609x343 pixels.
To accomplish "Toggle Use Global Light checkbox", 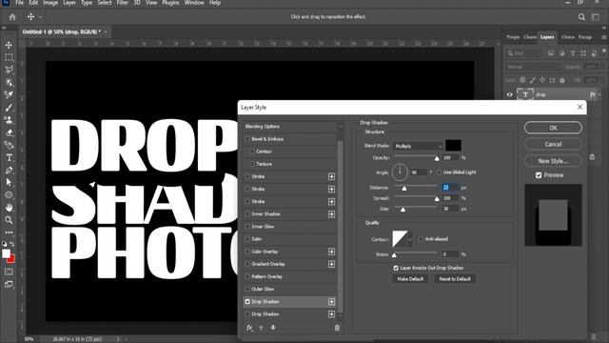I will tap(440, 171).
